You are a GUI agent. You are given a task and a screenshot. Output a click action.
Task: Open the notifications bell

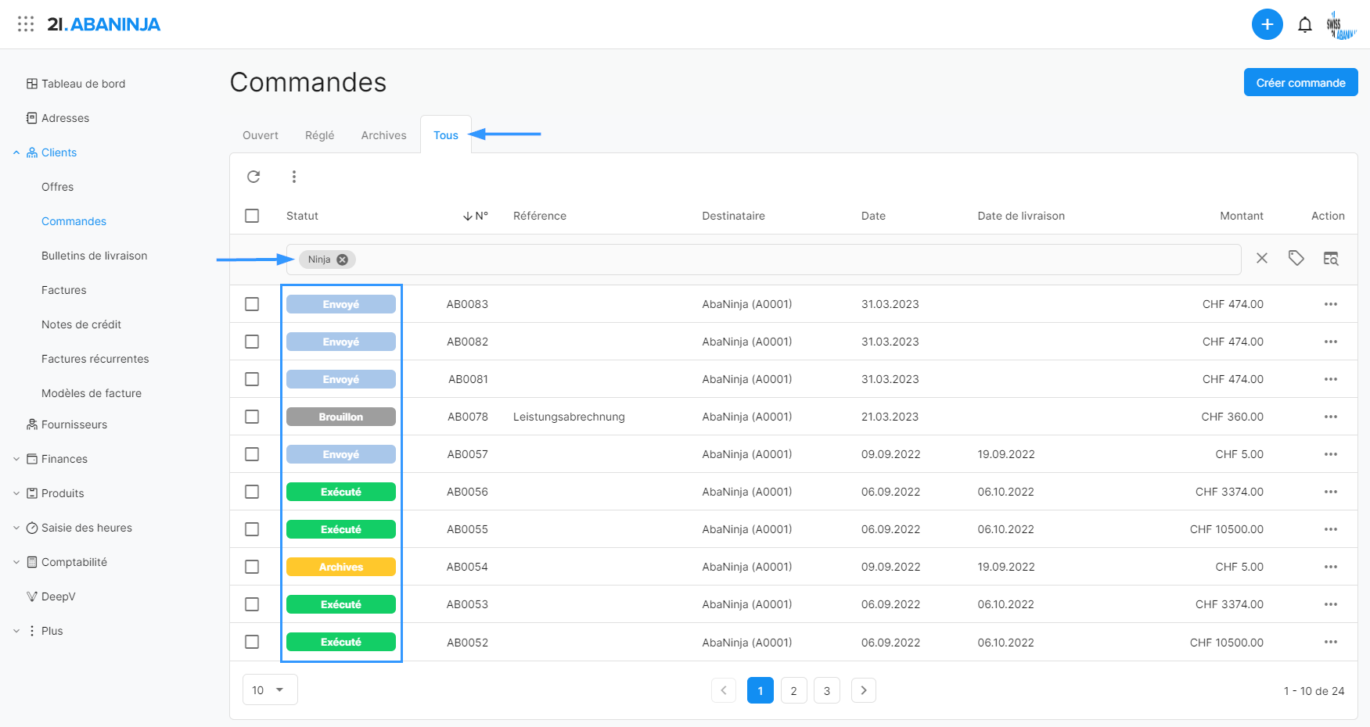click(1304, 25)
